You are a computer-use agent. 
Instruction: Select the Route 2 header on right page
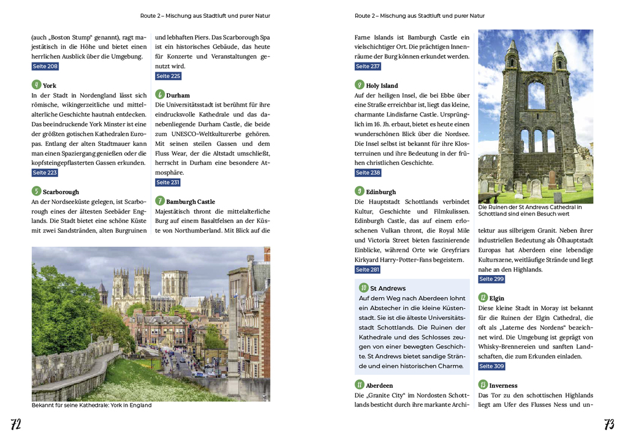point(419,15)
